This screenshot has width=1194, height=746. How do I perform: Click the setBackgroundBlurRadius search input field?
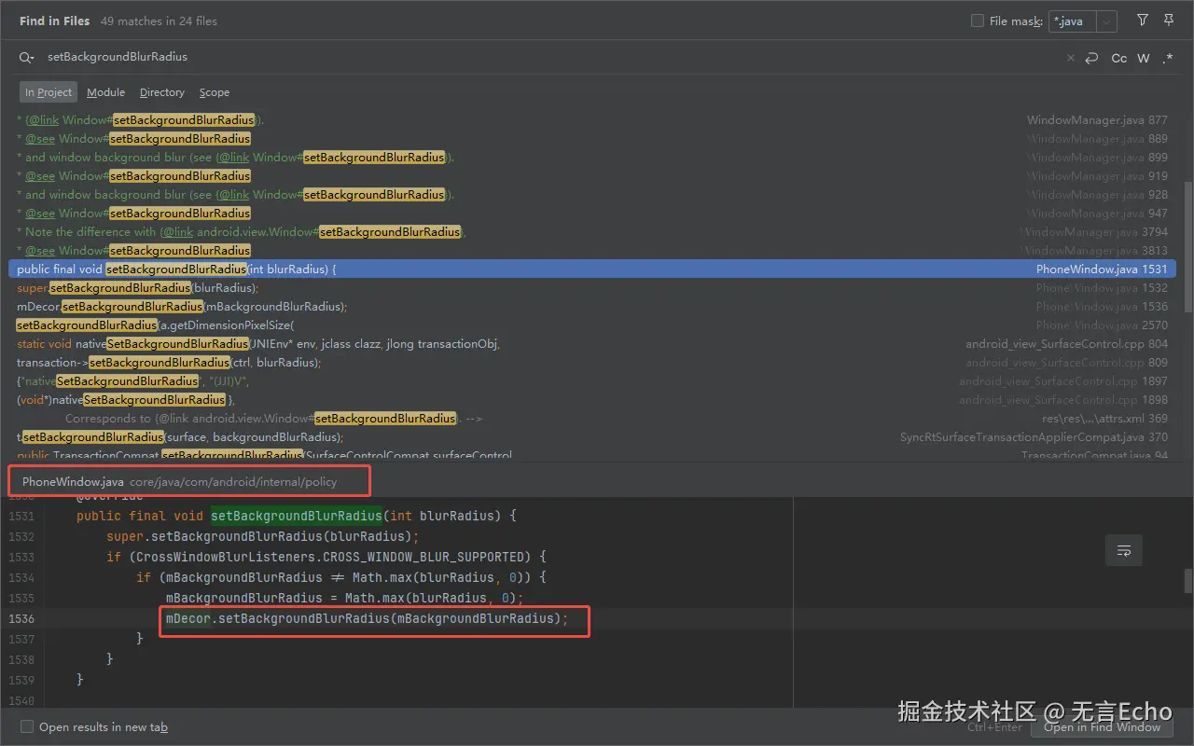coord(466,58)
